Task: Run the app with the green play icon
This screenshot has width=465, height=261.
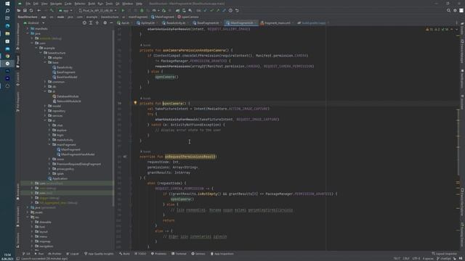Action: (x=123, y=10)
